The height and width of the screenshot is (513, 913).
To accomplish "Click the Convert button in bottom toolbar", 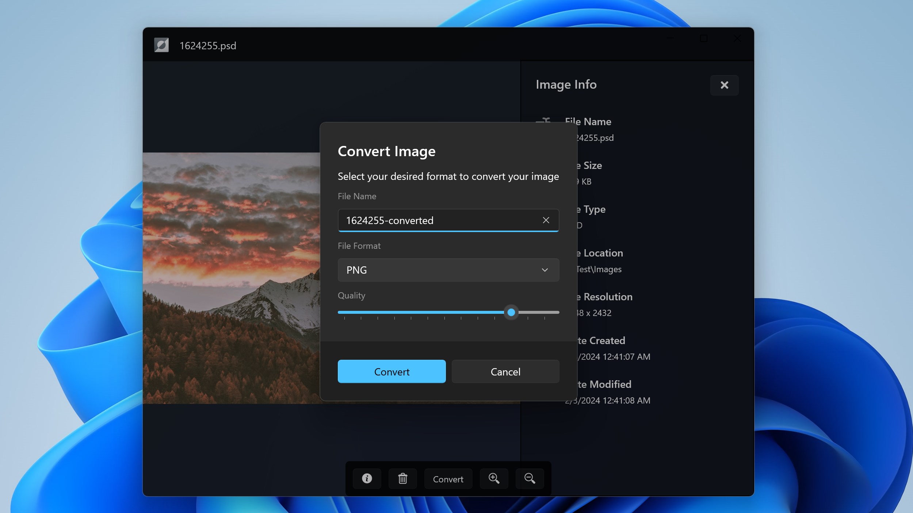I will pyautogui.click(x=448, y=479).
